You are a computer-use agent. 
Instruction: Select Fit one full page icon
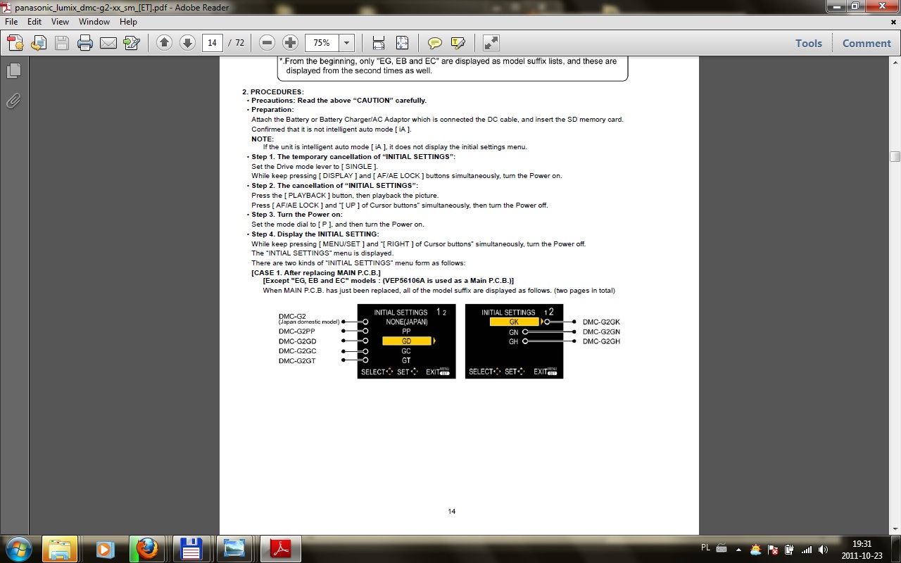pyautogui.click(x=402, y=43)
